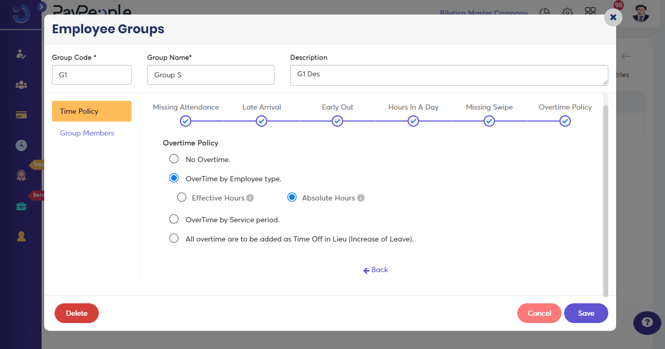Select OverTime by Service period option
The image size is (665, 349).
(x=174, y=219)
